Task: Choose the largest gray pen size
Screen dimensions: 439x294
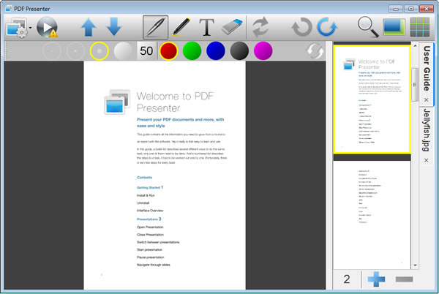Action: point(123,51)
